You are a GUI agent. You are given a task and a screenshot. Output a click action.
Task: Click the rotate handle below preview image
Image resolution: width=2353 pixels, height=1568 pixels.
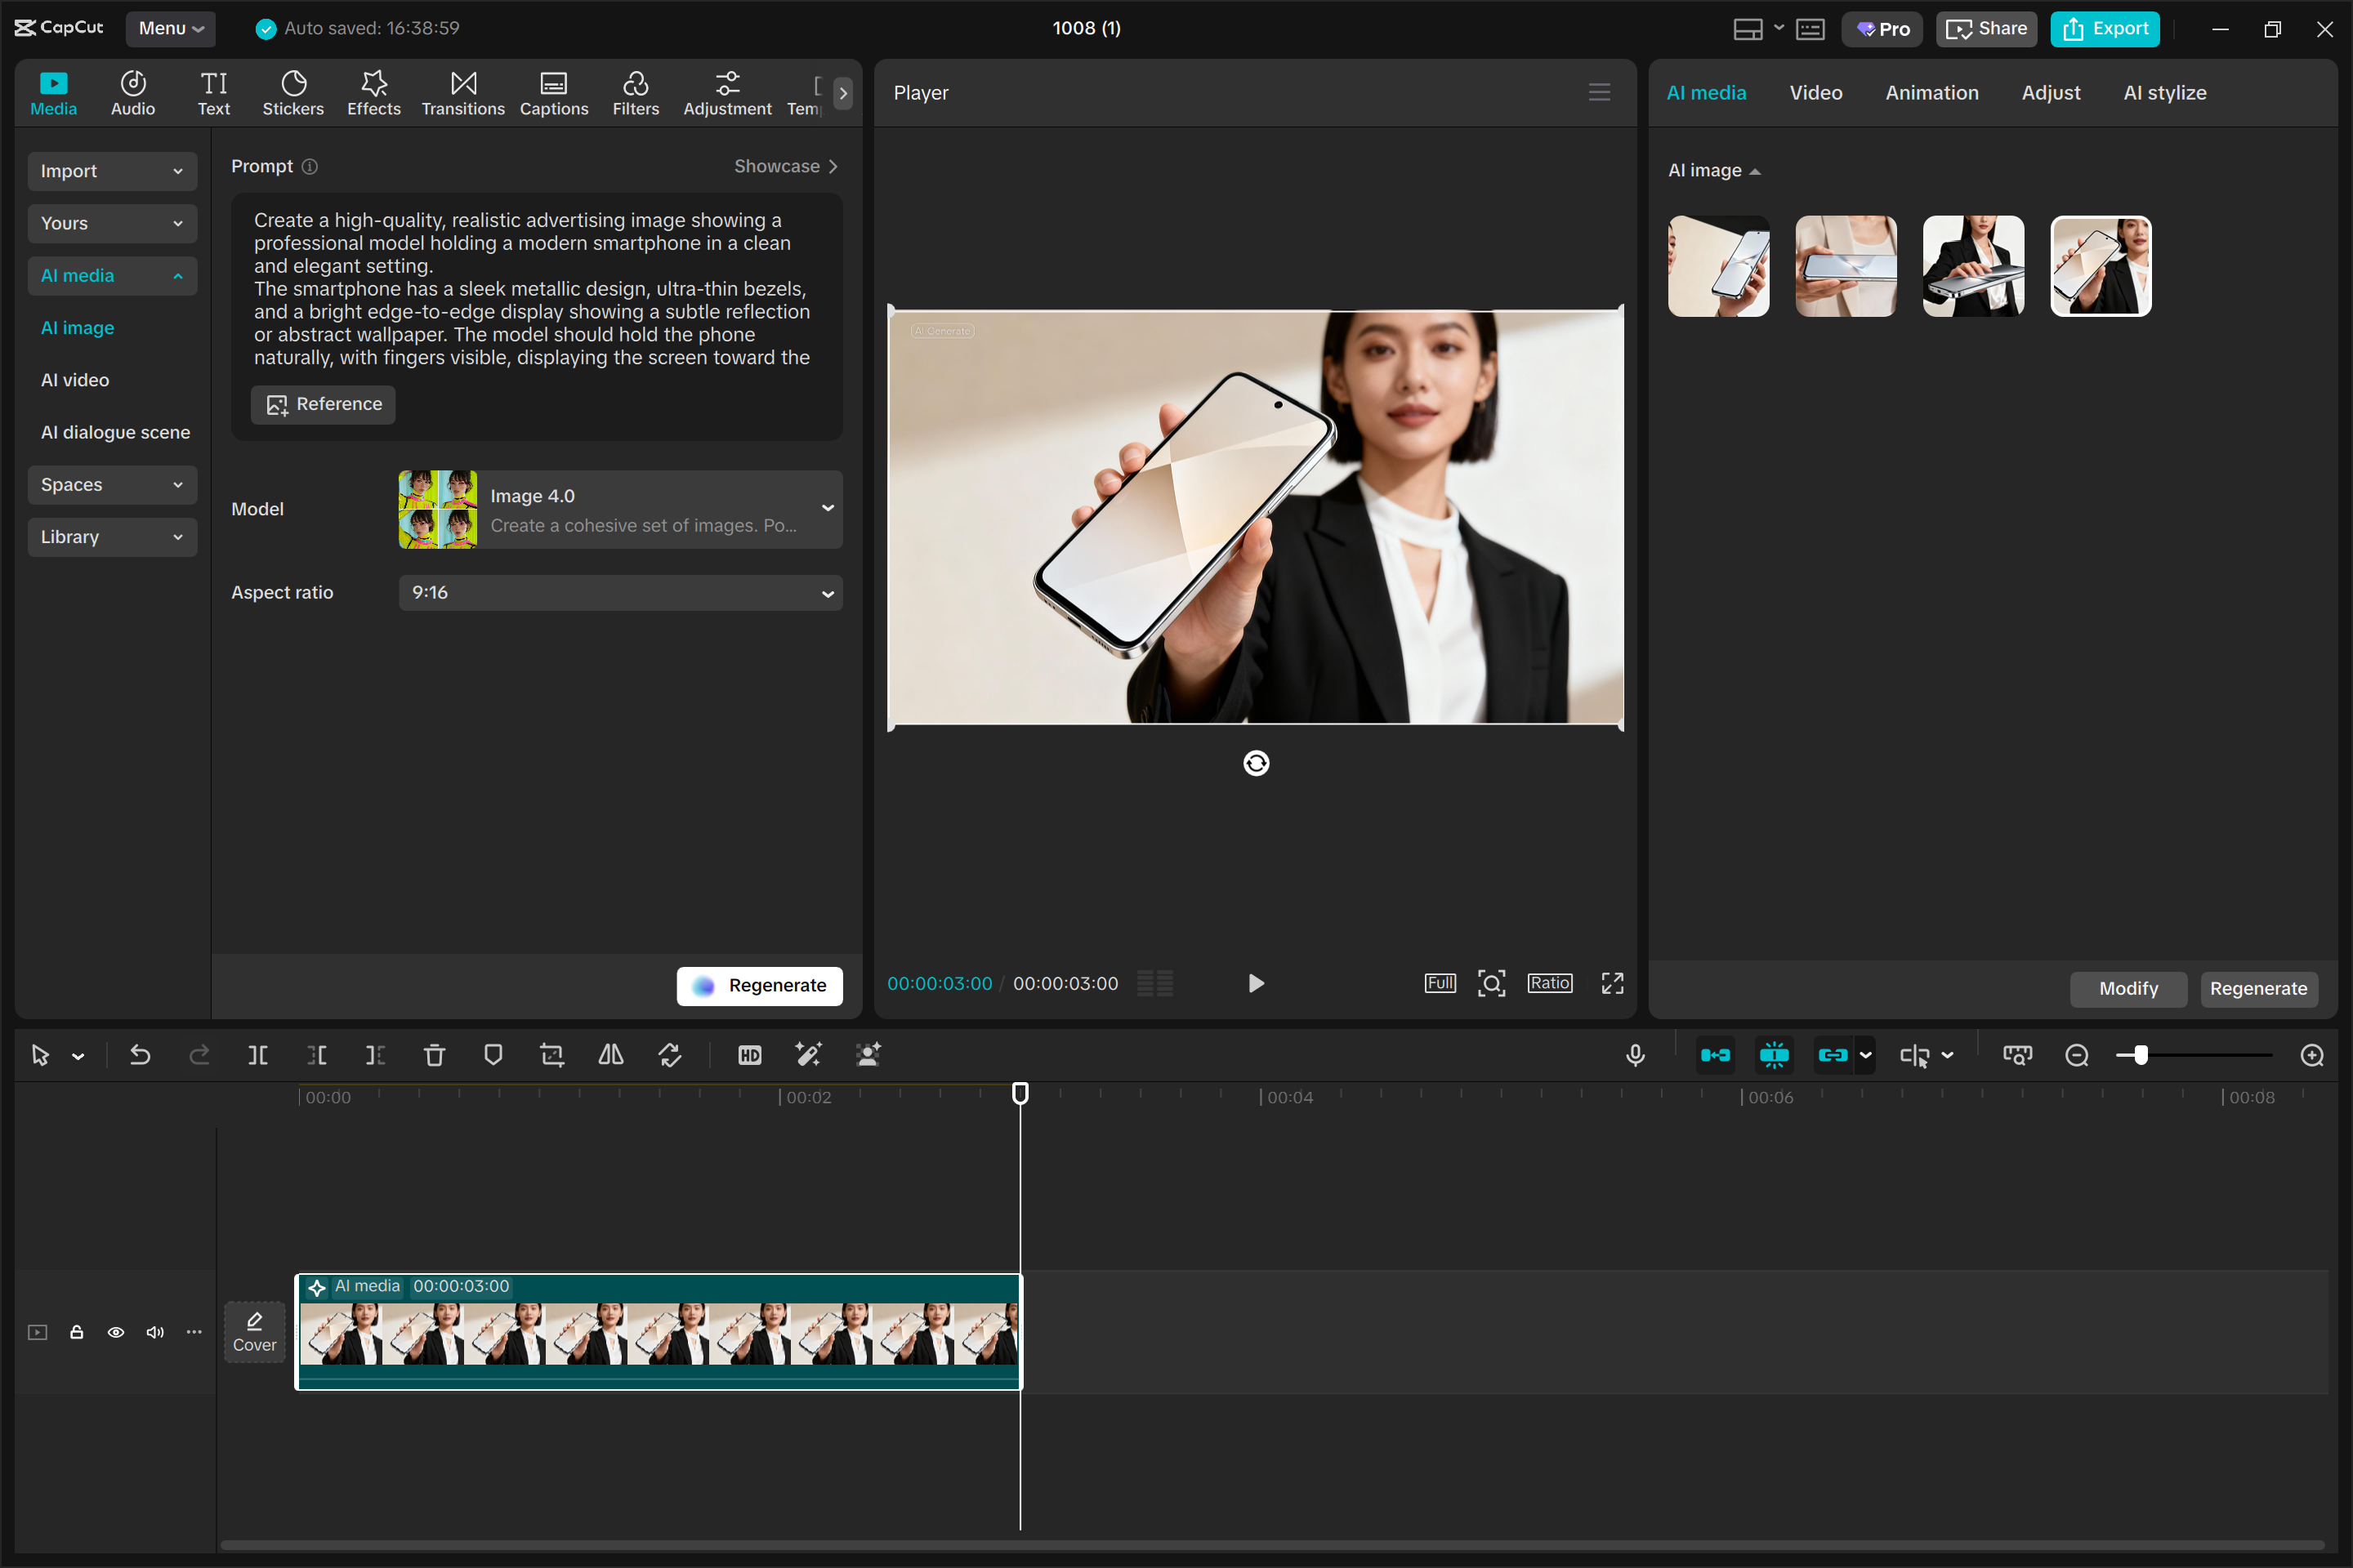tap(1256, 763)
